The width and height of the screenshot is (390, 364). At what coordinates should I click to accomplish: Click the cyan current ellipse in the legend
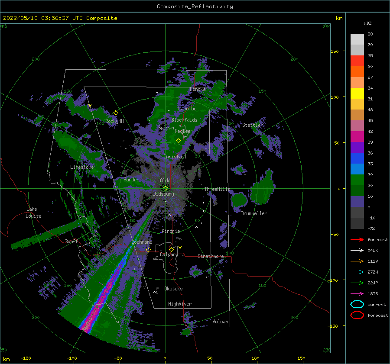(357, 304)
